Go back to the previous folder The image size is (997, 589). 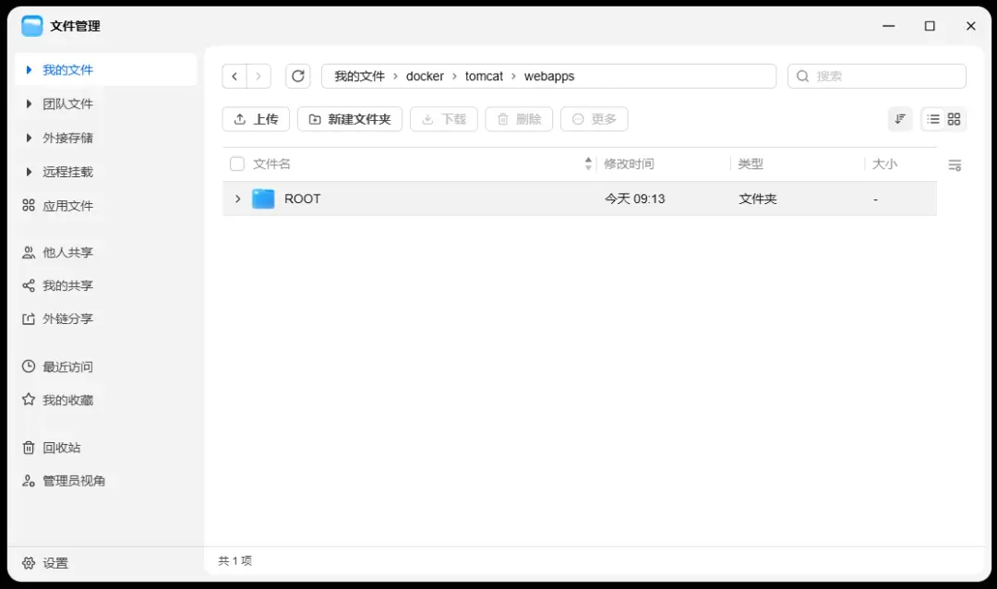coord(234,77)
